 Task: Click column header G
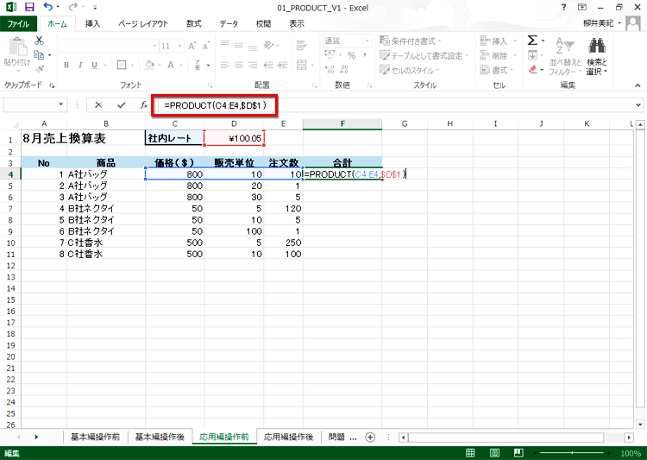405,124
